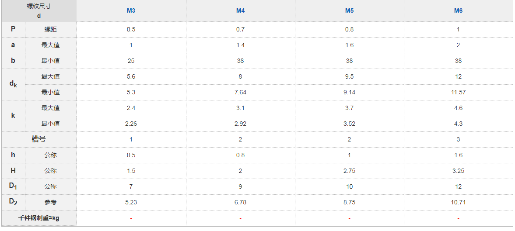This screenshot has width=515, height=231.
Task: Click the M6 D2 value 10.71
Action: point(458,202)
